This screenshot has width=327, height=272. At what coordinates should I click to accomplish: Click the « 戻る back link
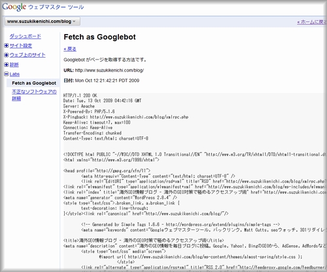pyautogui.click(x=70, y=49)
